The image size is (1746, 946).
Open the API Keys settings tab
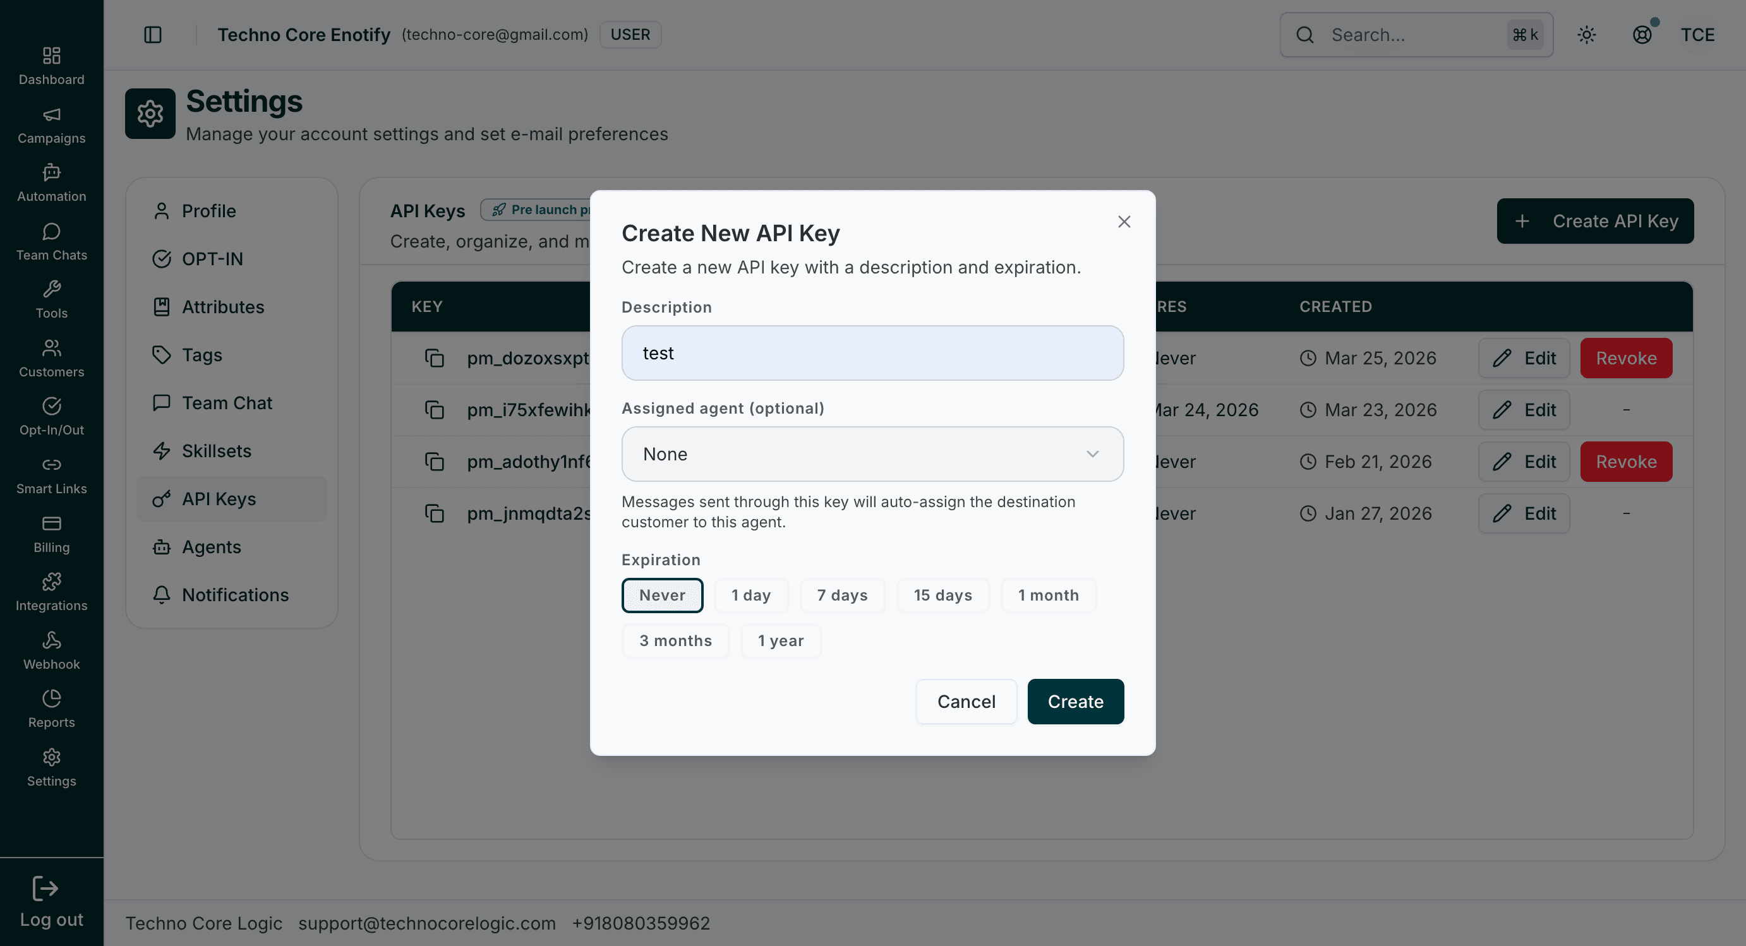(x=232, y=500)
